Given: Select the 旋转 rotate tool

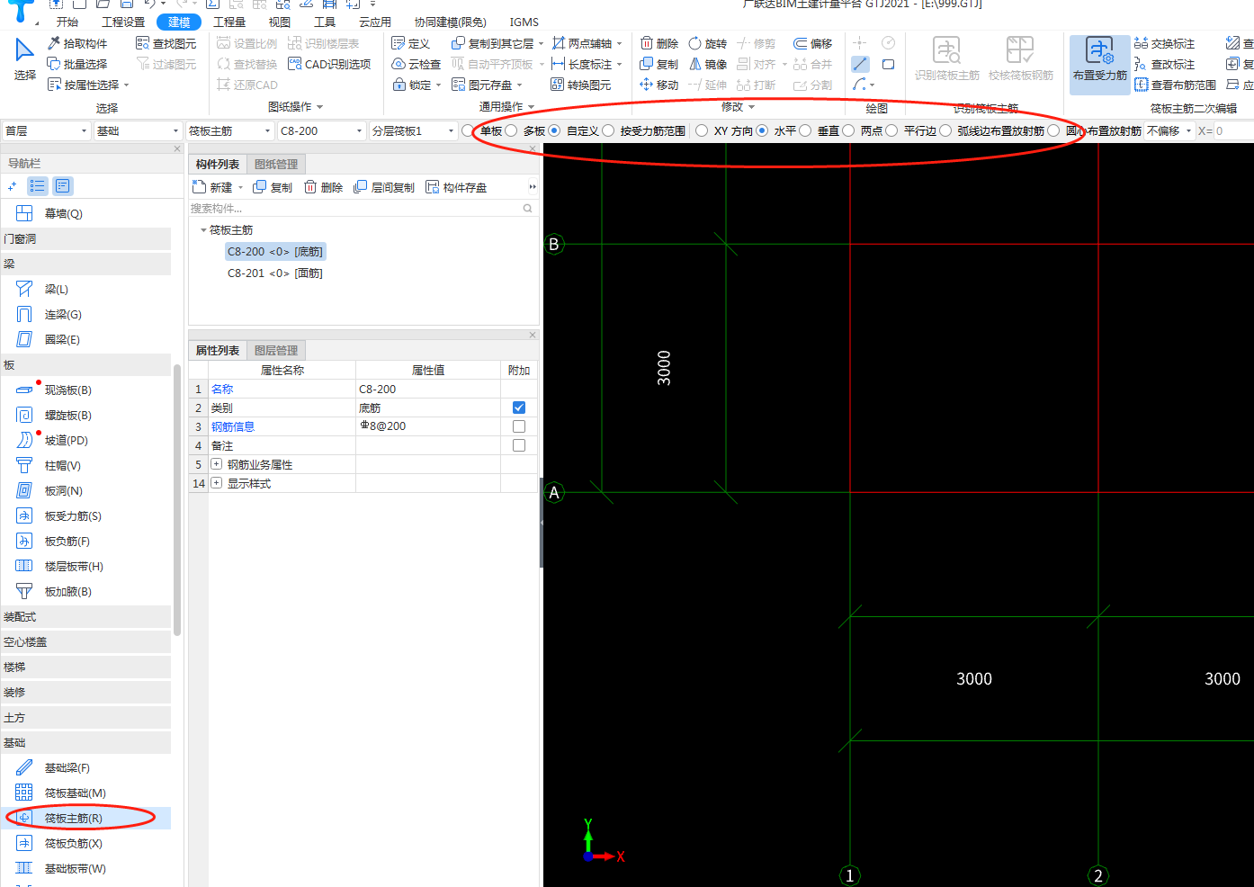Looking at the screenshot, I should [707, 43].
